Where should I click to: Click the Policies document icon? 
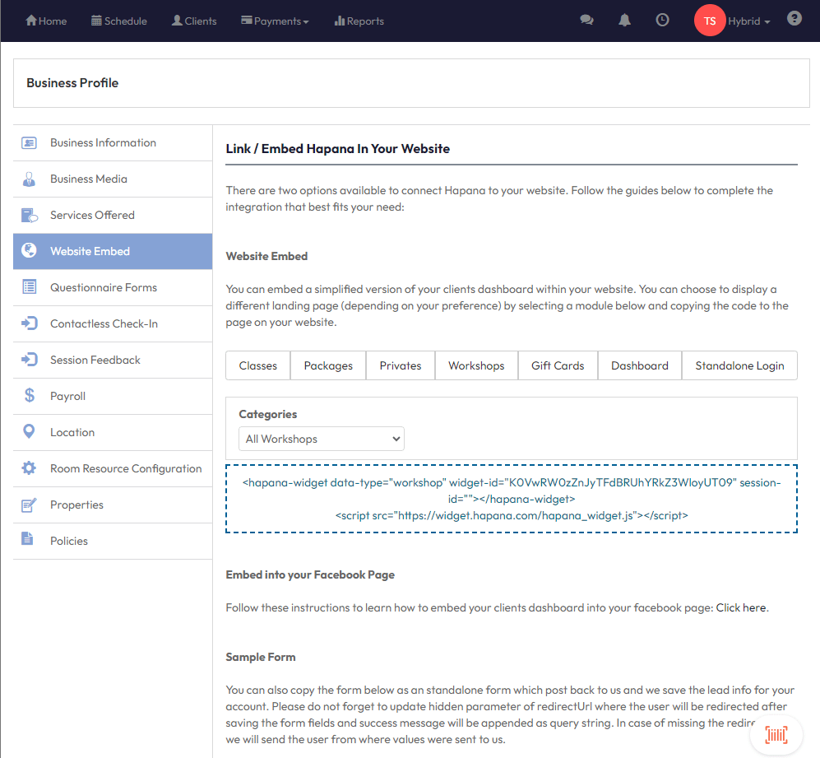29,541
